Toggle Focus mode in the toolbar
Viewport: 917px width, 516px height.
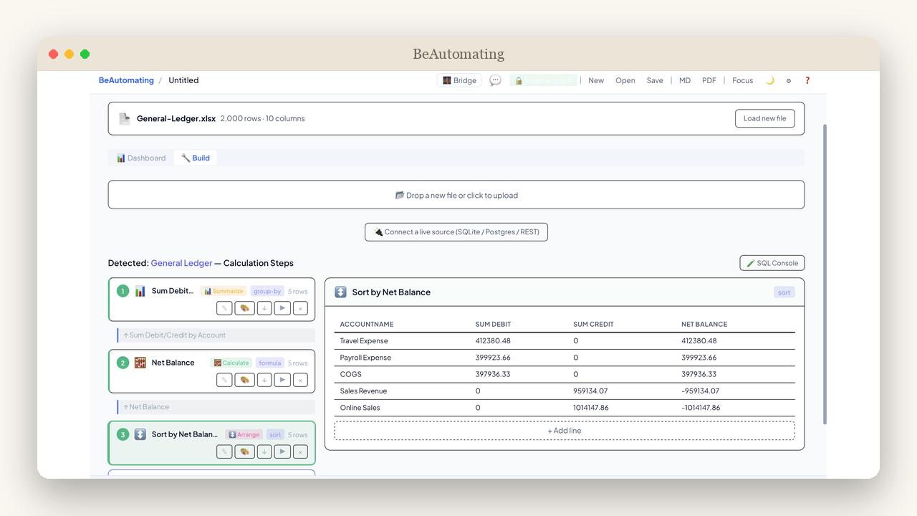tap(742, 80)
